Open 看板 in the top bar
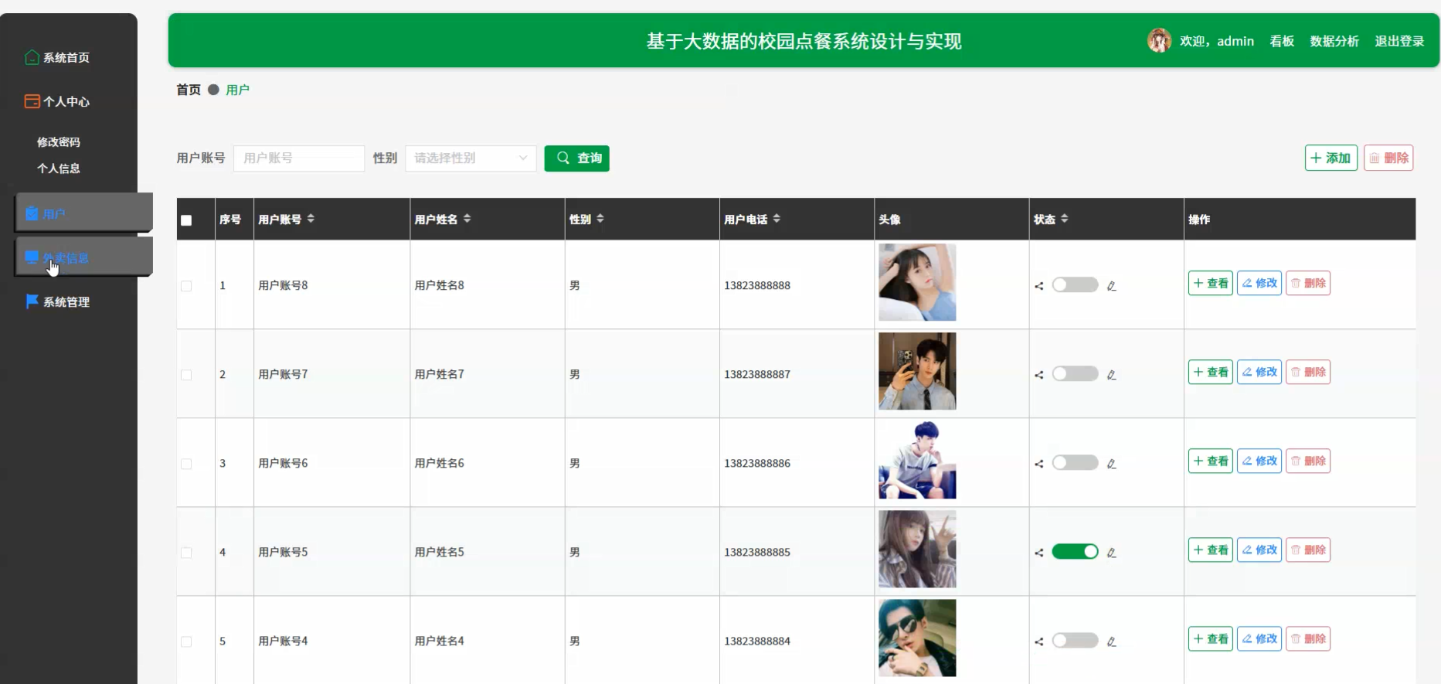This screenshot has height=684, width=1441. click(x=1282, y=41)
